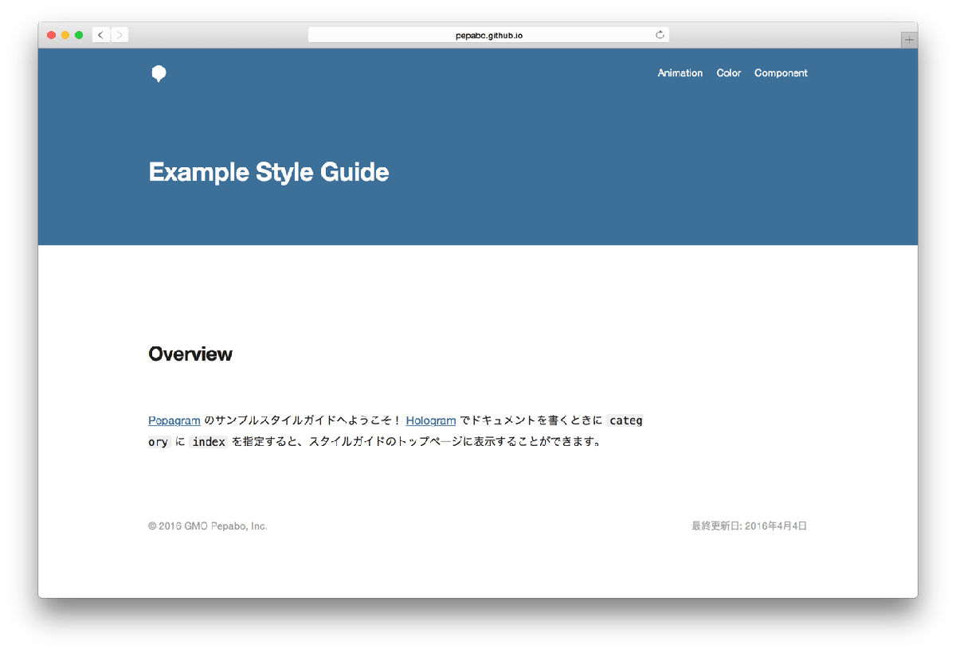Click the Overview heading
Viewport: 956px width, 653px height.
click(190, 354)
